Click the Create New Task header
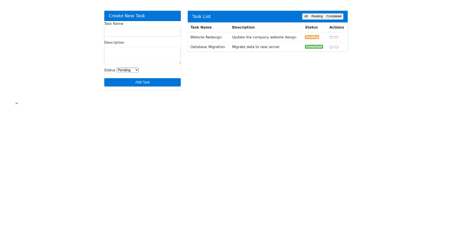Image resolution: width=452 pixels, height=237 pixels. (x=127, y=15)
